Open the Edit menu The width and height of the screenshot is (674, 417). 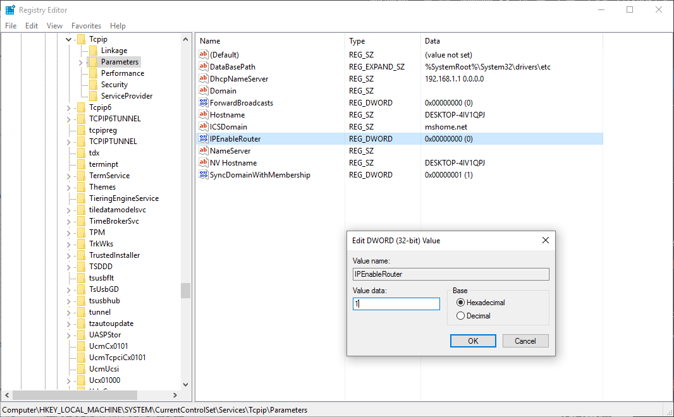32,26
